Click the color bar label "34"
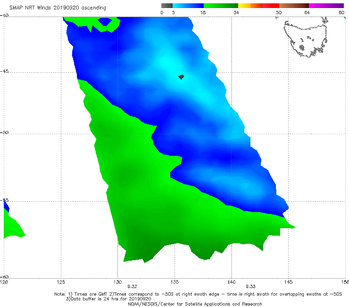Image resolution: width=349 pixels, height=307 pixels. click(236, 13)
